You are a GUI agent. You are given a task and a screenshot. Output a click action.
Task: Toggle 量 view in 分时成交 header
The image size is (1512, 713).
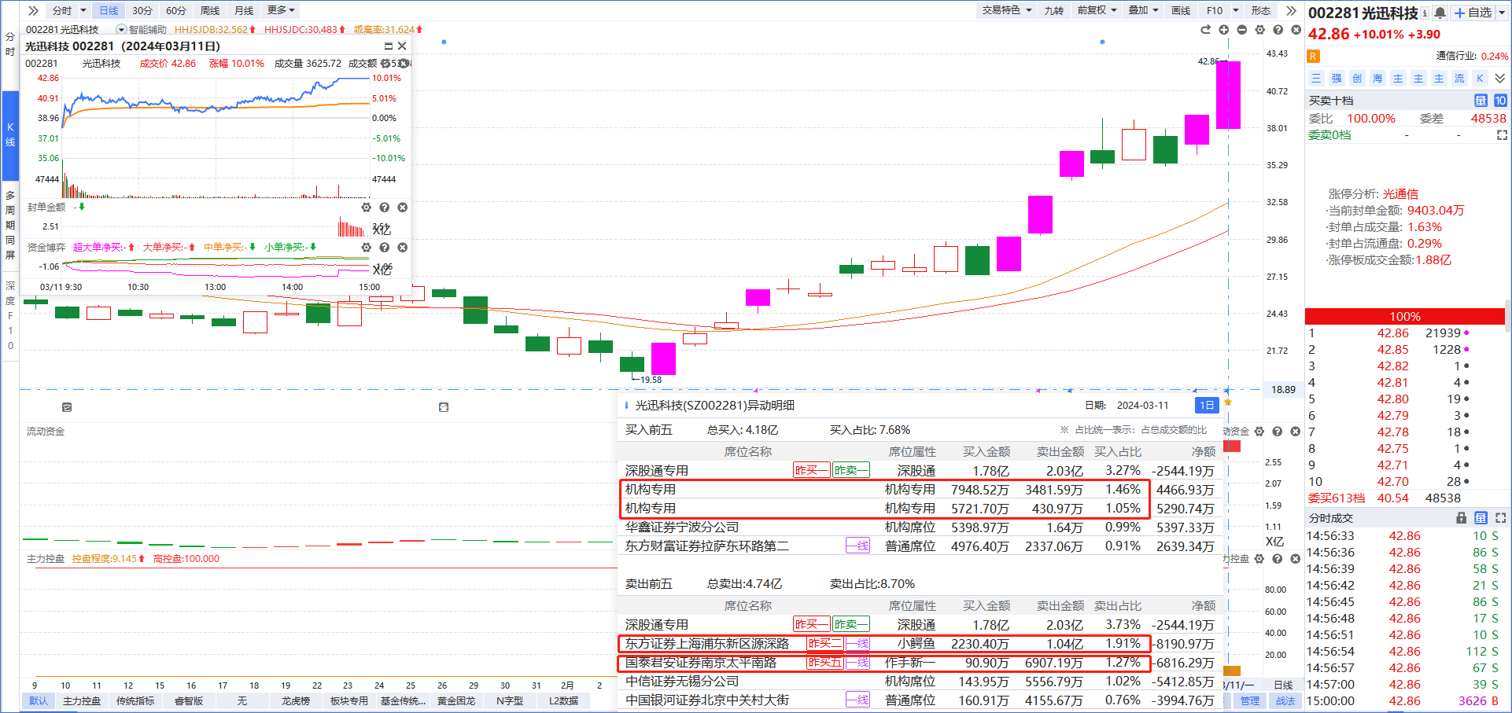pyautogui.click(x=1481, y=518)
